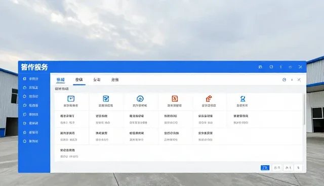Open the text card directly below the monitor icon card
Viewport: 324px width, 186px height.
[x=71, y=119]
